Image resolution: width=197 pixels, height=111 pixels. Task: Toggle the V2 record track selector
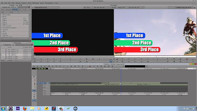45,83
